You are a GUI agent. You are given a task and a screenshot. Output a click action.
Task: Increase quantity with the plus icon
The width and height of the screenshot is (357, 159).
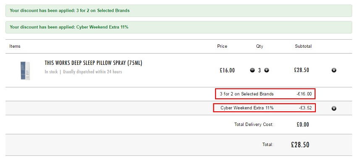266,70
